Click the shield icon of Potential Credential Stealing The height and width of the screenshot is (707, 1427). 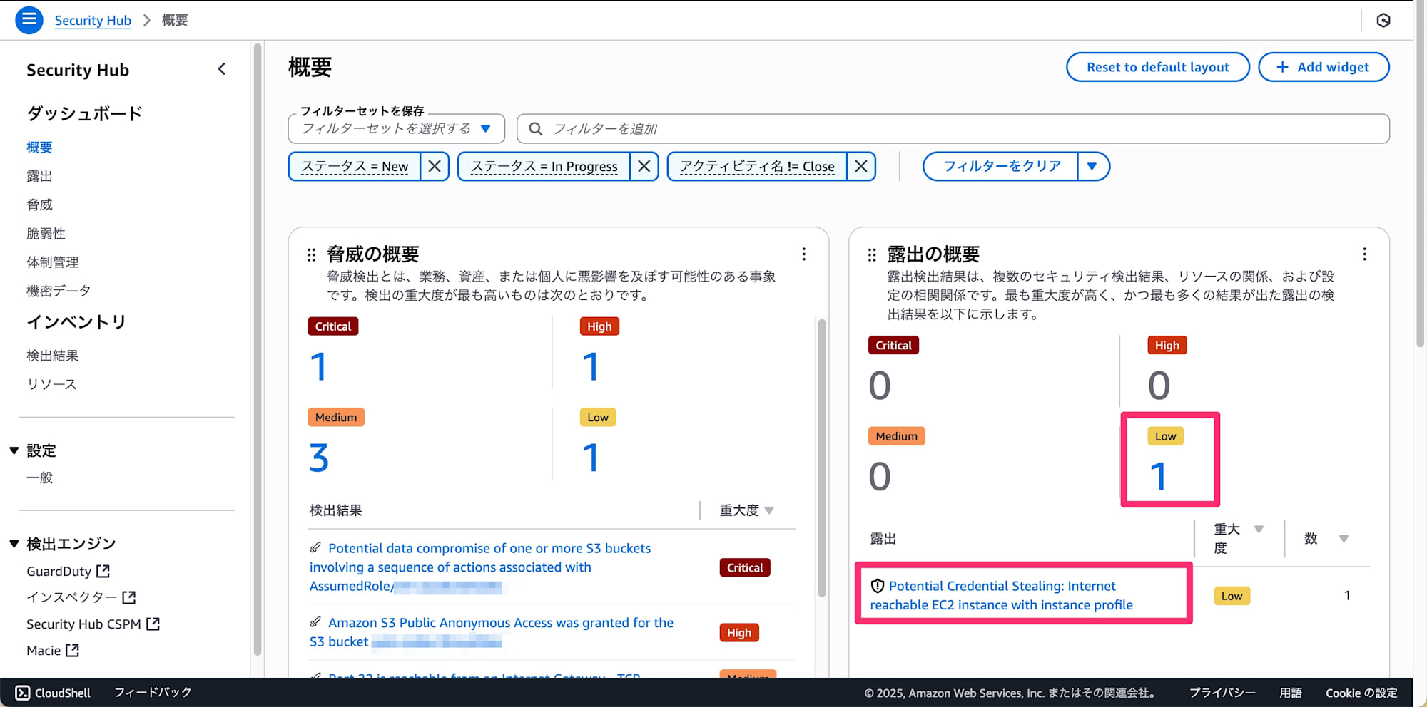coord(878,586)
